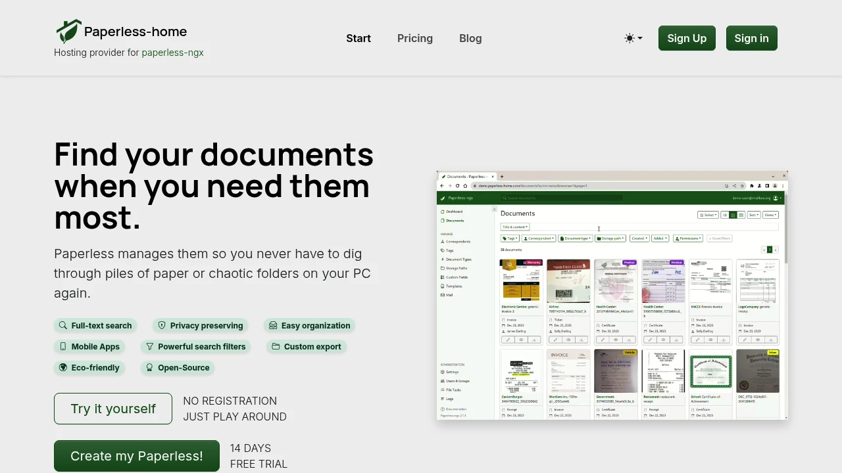Follow the paperless-ngx link in the tagline
Image resolution: width=842 pixels, height=473 pixels.
point(173,53)
